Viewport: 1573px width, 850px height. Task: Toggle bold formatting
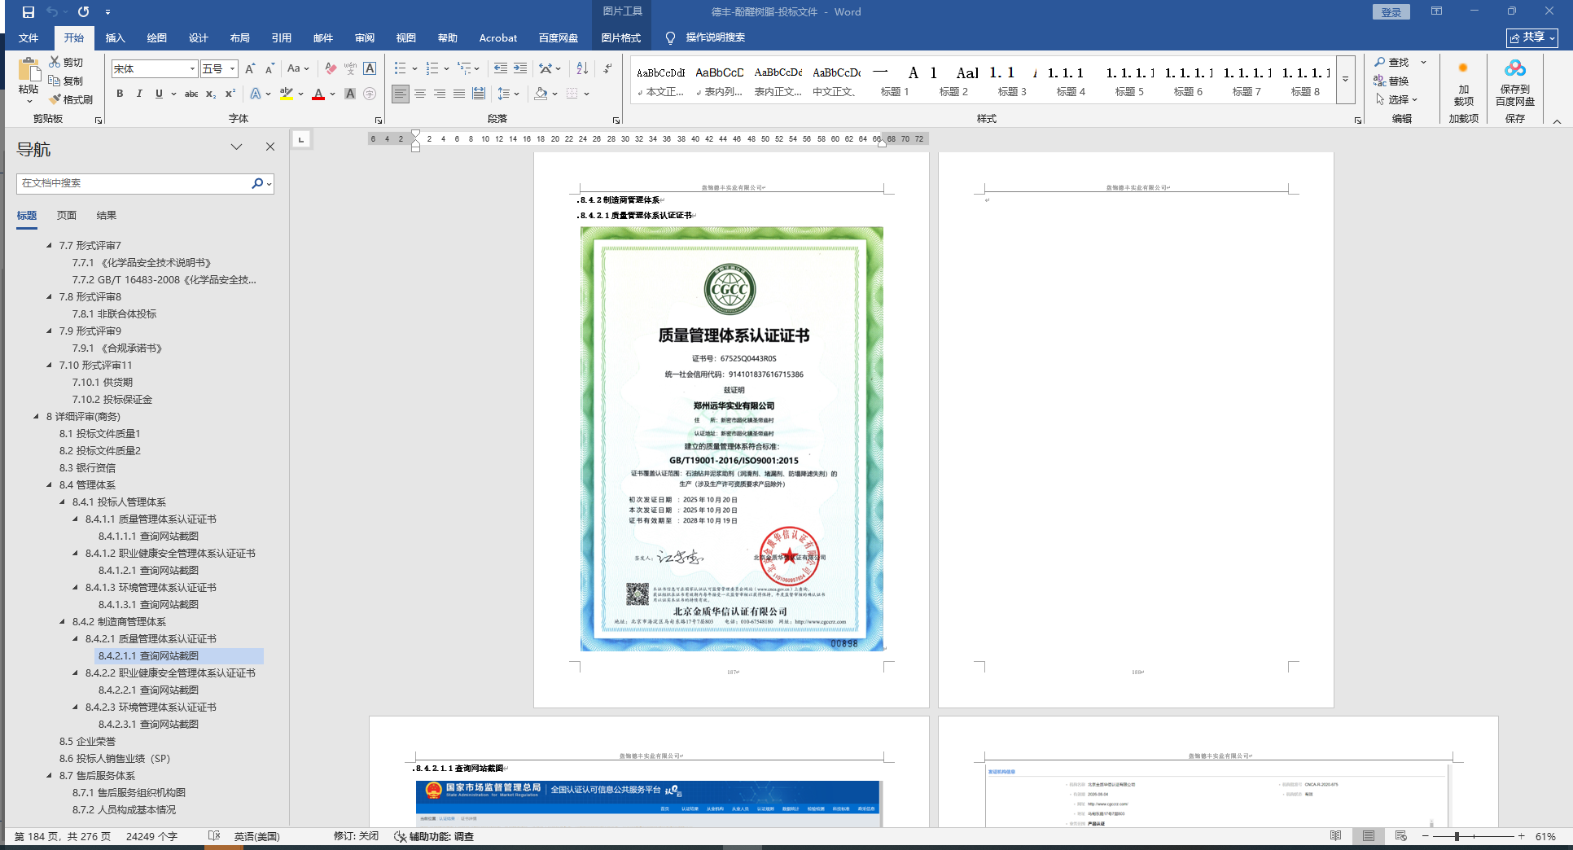click(x=120, y=94)
